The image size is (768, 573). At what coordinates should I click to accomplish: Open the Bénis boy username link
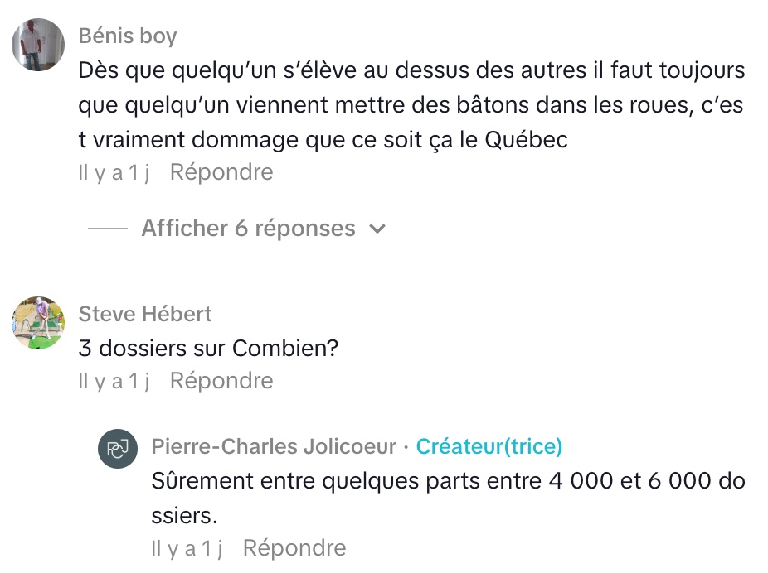tap(127, 36)
